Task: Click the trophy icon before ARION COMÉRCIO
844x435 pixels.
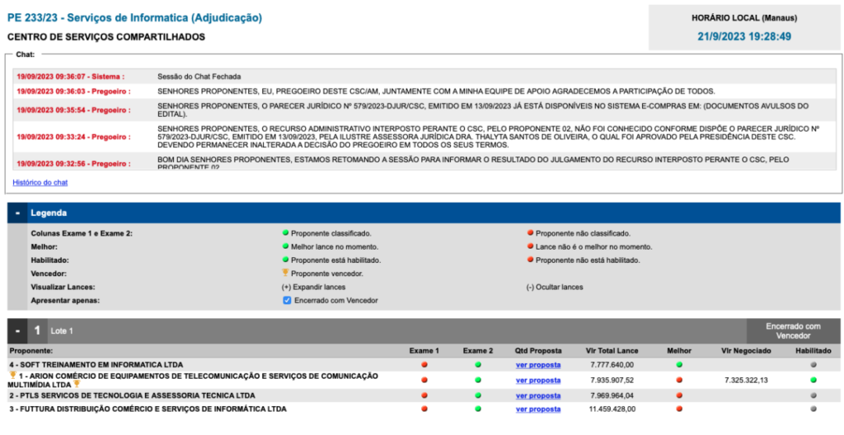Action: point(12,375)
